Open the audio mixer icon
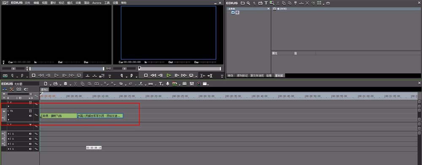422x165 pixels. click(x=192, y=84)
